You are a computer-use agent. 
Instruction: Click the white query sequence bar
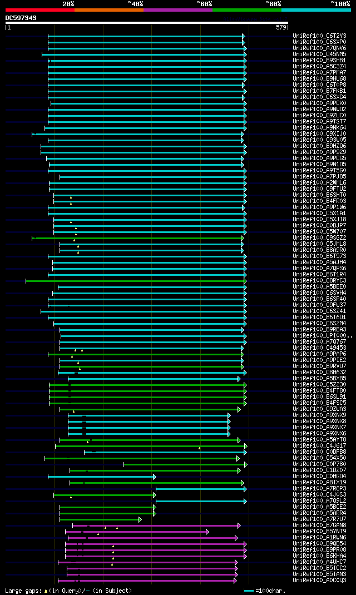point(147,23)
